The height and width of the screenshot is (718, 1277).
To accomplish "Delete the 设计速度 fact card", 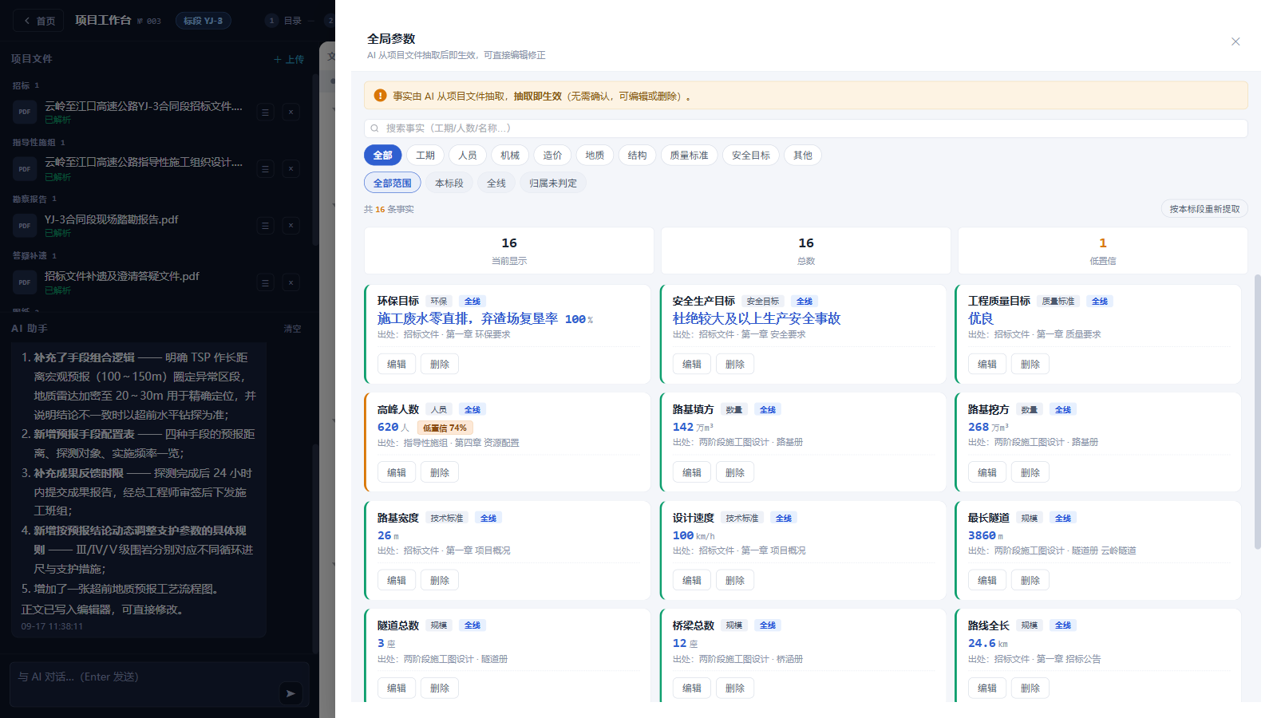I will coord(735,581).
